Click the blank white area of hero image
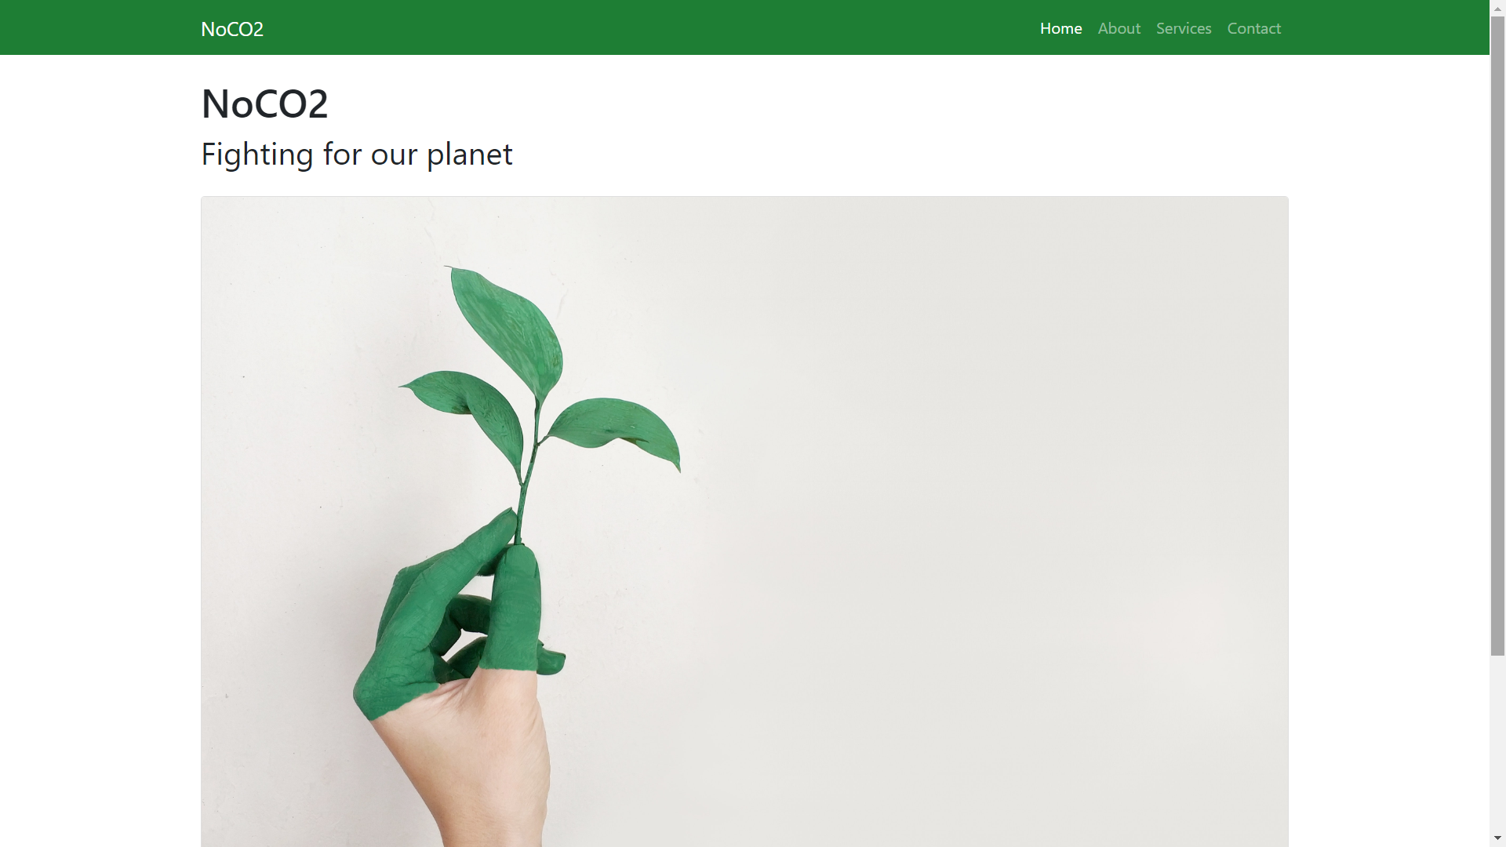Image resolution: width=1506 pixels, height=847 pixels. click(980, 510)
